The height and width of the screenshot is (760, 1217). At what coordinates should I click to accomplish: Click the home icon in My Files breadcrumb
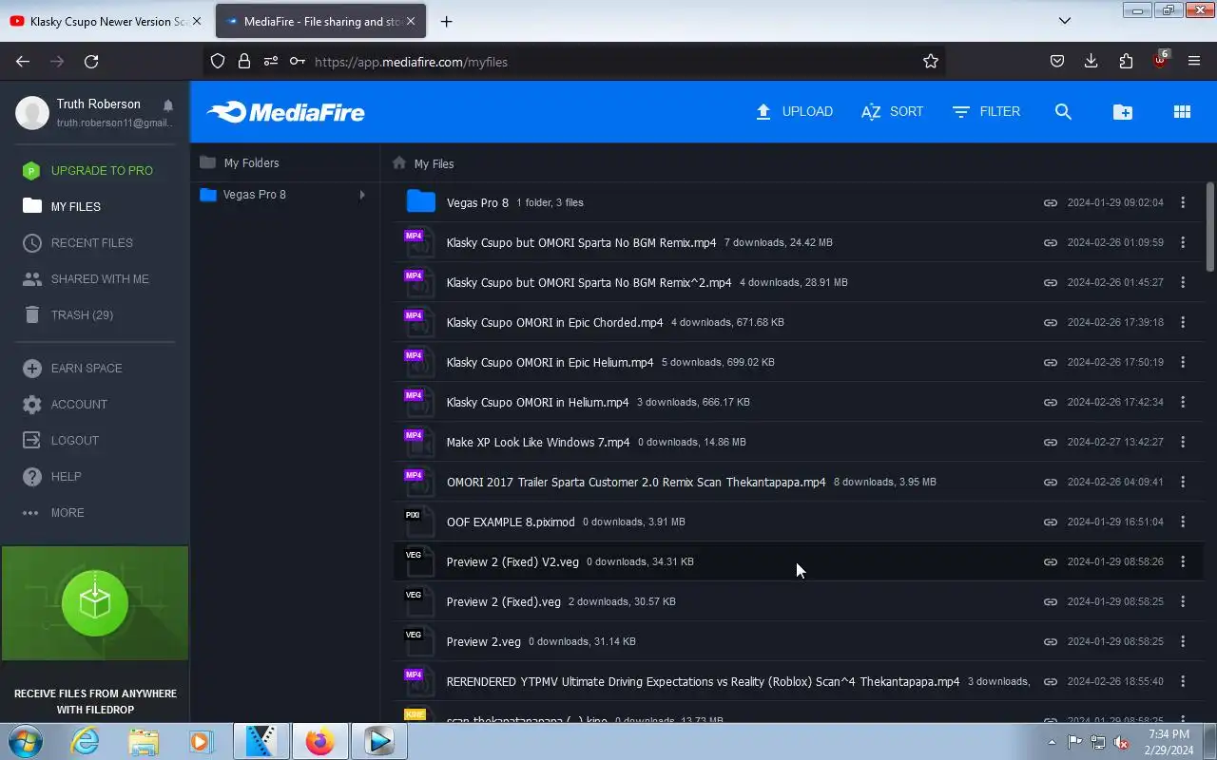click(x=399, y=163)
